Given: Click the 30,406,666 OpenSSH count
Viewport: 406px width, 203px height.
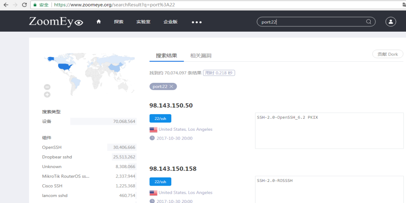Looking at the screenshot, I should coord(124,147).
